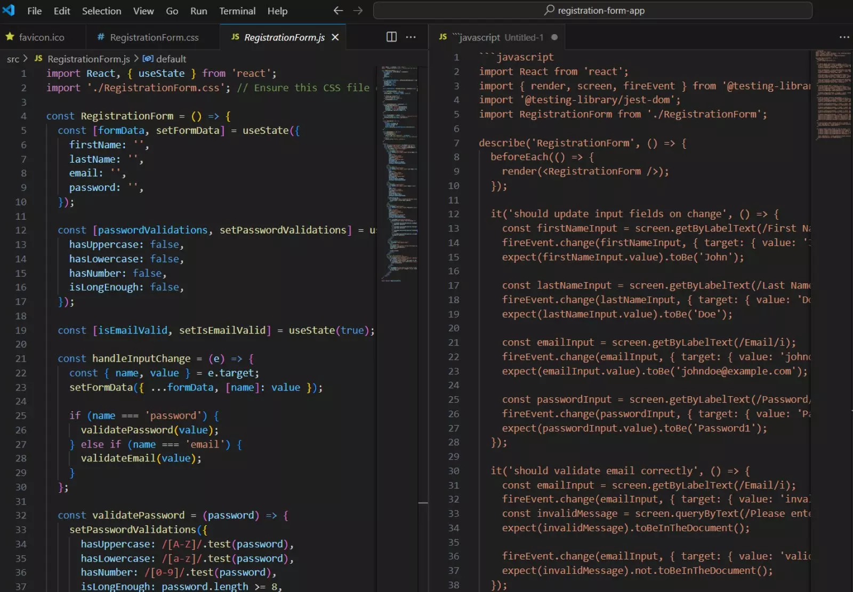Click 'useState' in the React import line

162,74
